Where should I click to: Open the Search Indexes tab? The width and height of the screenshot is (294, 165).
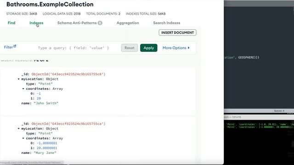166,23
